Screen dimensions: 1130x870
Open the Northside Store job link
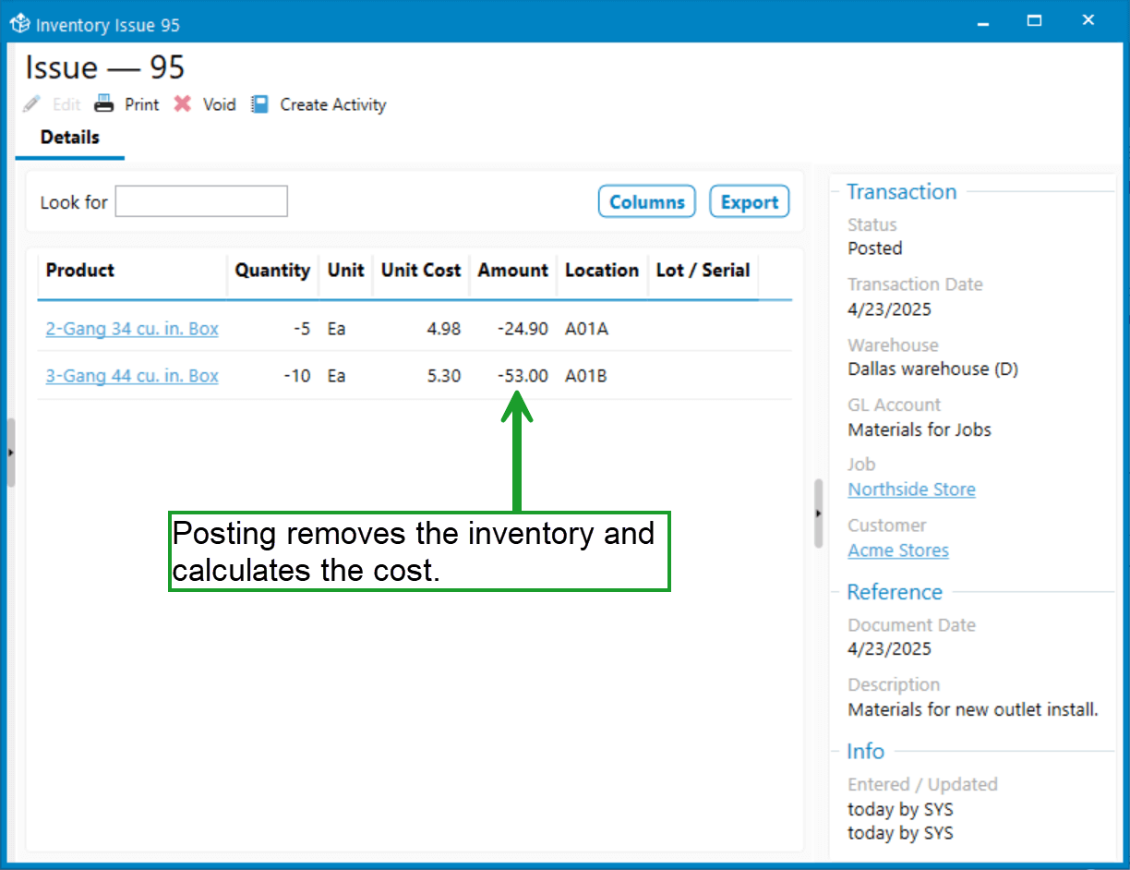[912, 489]
